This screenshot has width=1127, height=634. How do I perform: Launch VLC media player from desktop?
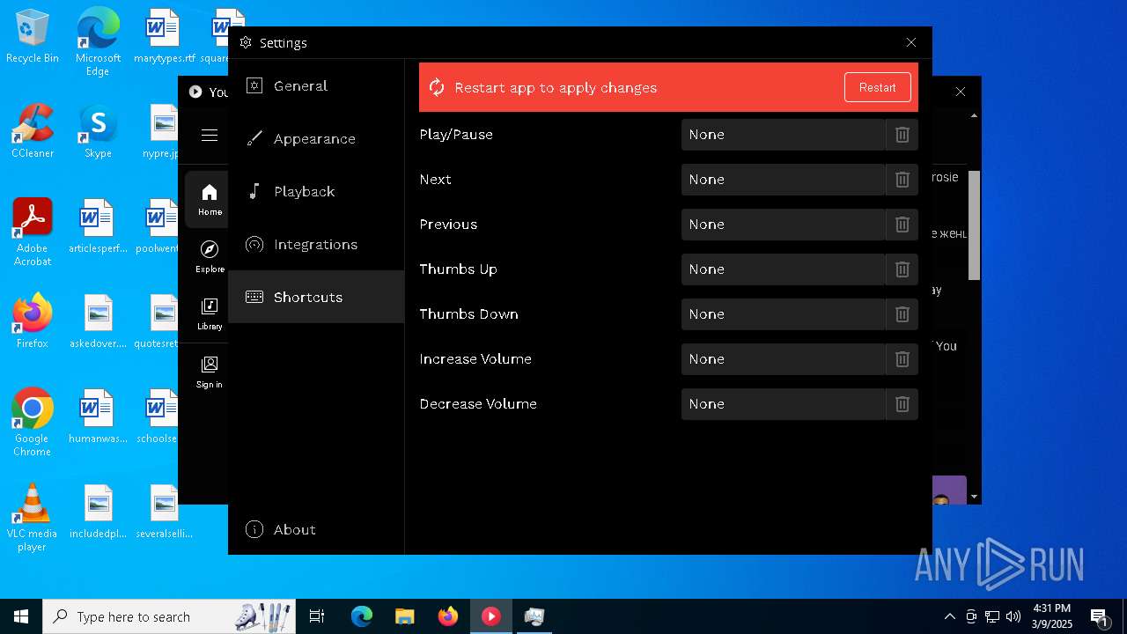33,518
